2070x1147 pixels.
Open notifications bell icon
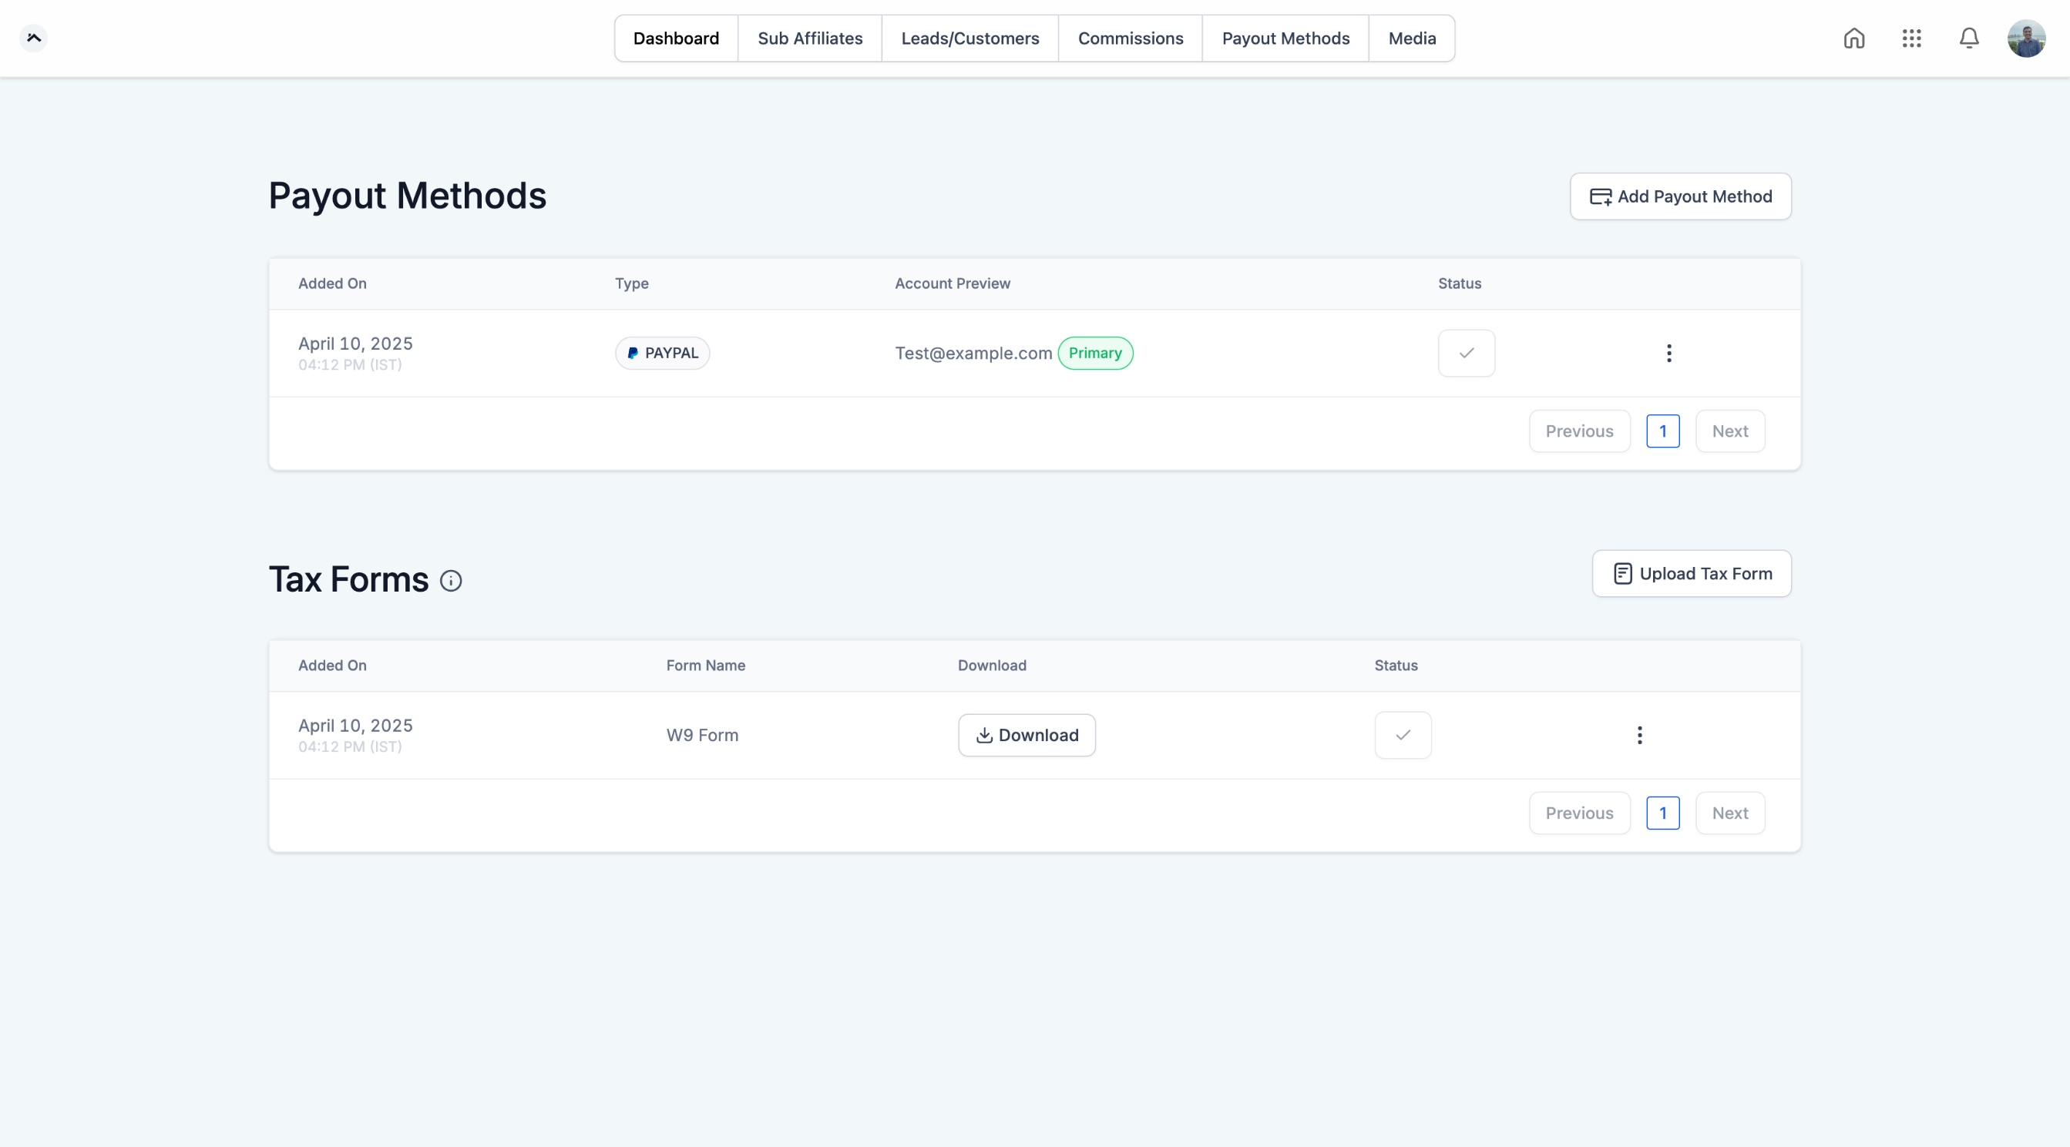pos(1969,39)
